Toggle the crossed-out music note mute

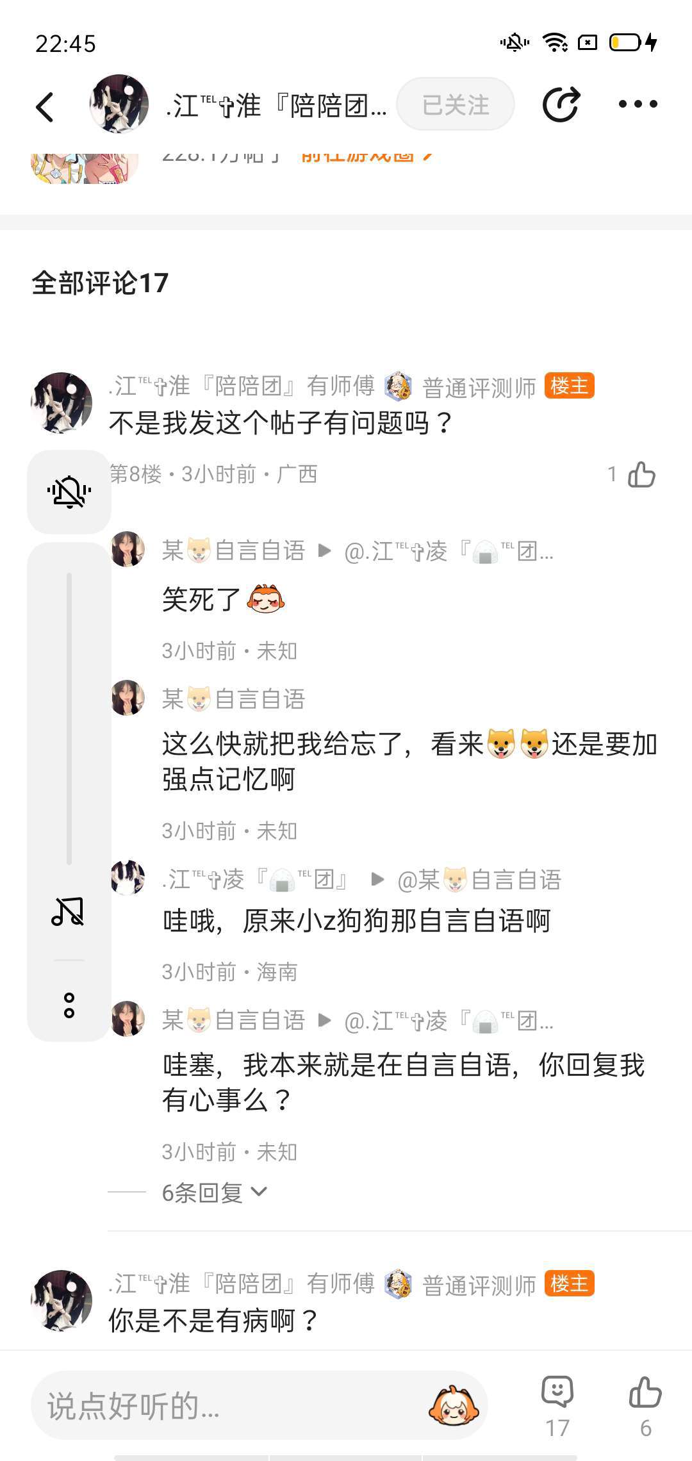click(68, 912)
